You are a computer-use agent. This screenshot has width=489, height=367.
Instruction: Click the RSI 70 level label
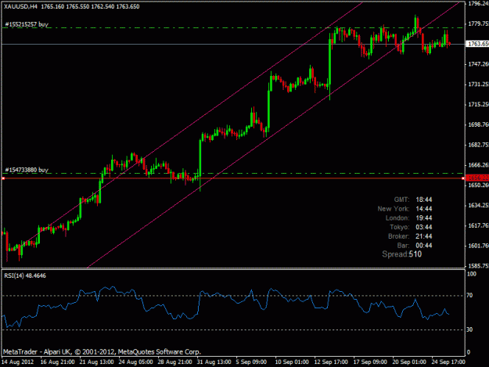pos(469,295)
